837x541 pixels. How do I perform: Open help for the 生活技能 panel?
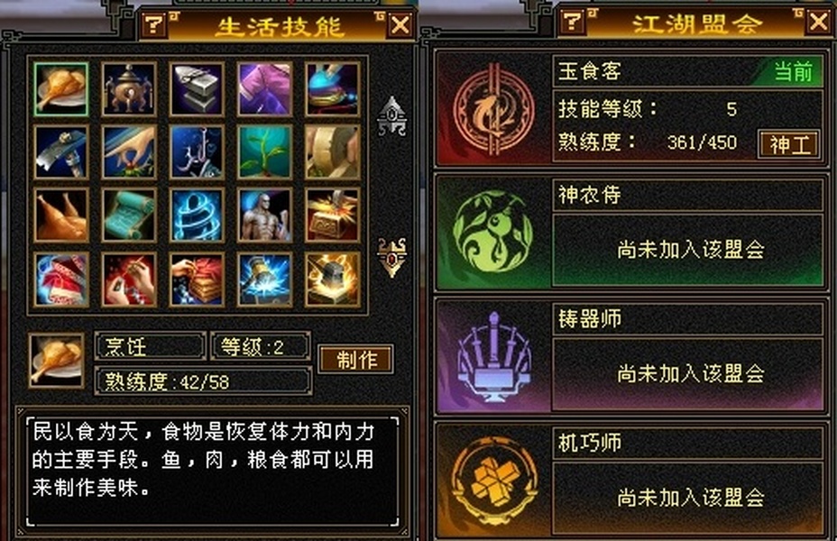[155, 23]
